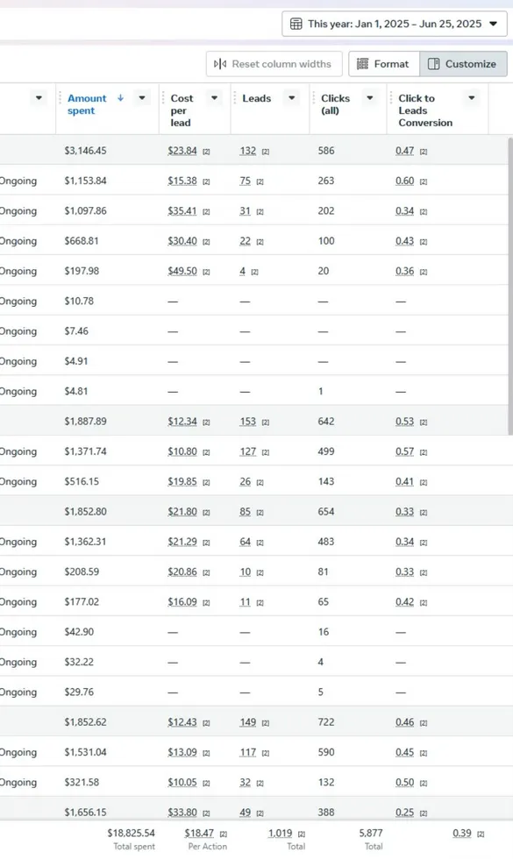513x859 pixels.
Task: Open the Amount spent column dropdown
Action: coord(142,98)
